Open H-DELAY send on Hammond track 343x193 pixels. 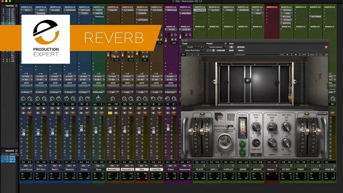pos(185,29)
